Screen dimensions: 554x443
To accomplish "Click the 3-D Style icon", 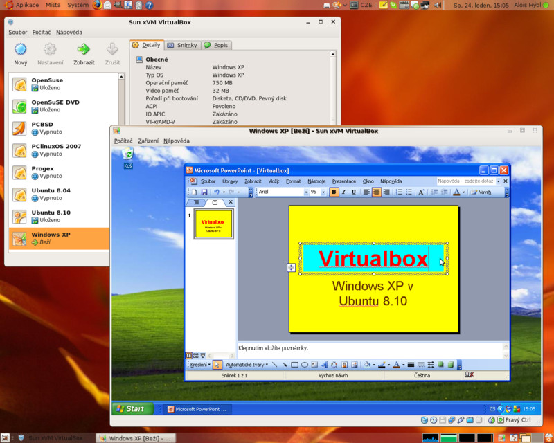I will coord(451,365).
